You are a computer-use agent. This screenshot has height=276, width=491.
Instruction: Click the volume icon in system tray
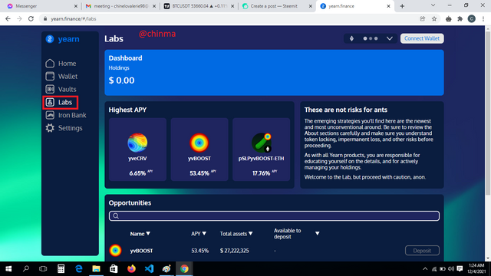(x=451, y=269)
